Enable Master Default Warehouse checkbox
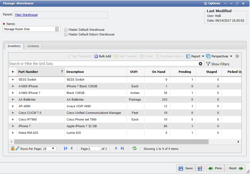This screenshot has width=250, height=174. [x=66, y=30]
